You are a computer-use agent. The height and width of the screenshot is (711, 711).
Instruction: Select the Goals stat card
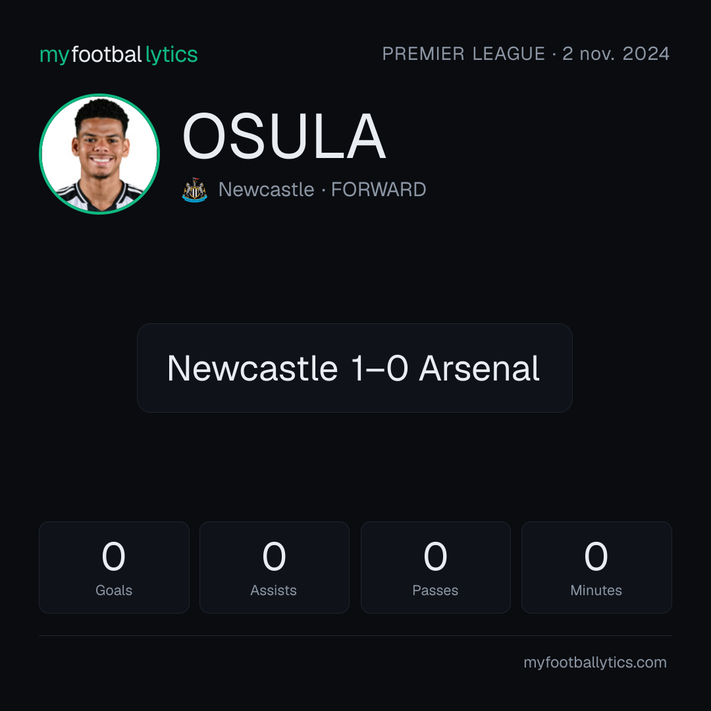(x=114, y=567)
